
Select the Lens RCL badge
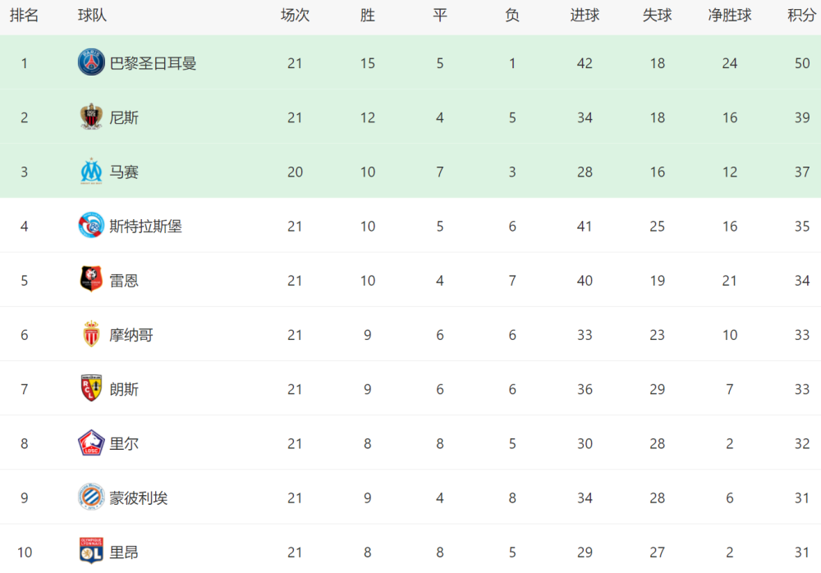(x=91, y=388)
